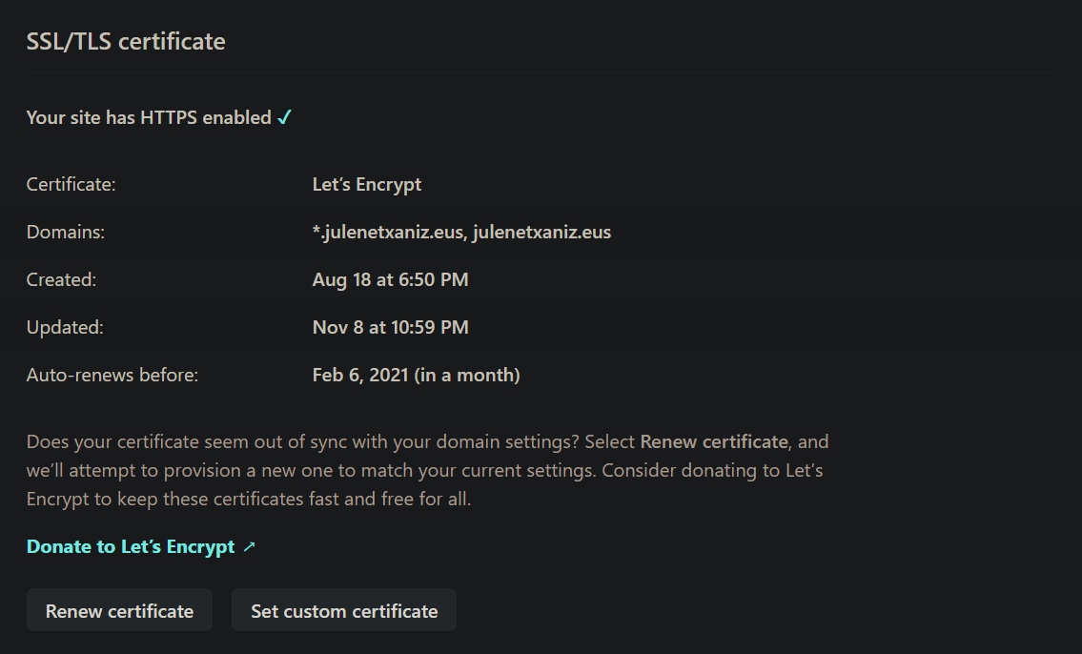1082x654 pixels.
Task: Click the teal HTTPS enabled checkmark
Action: coord(283,116)
